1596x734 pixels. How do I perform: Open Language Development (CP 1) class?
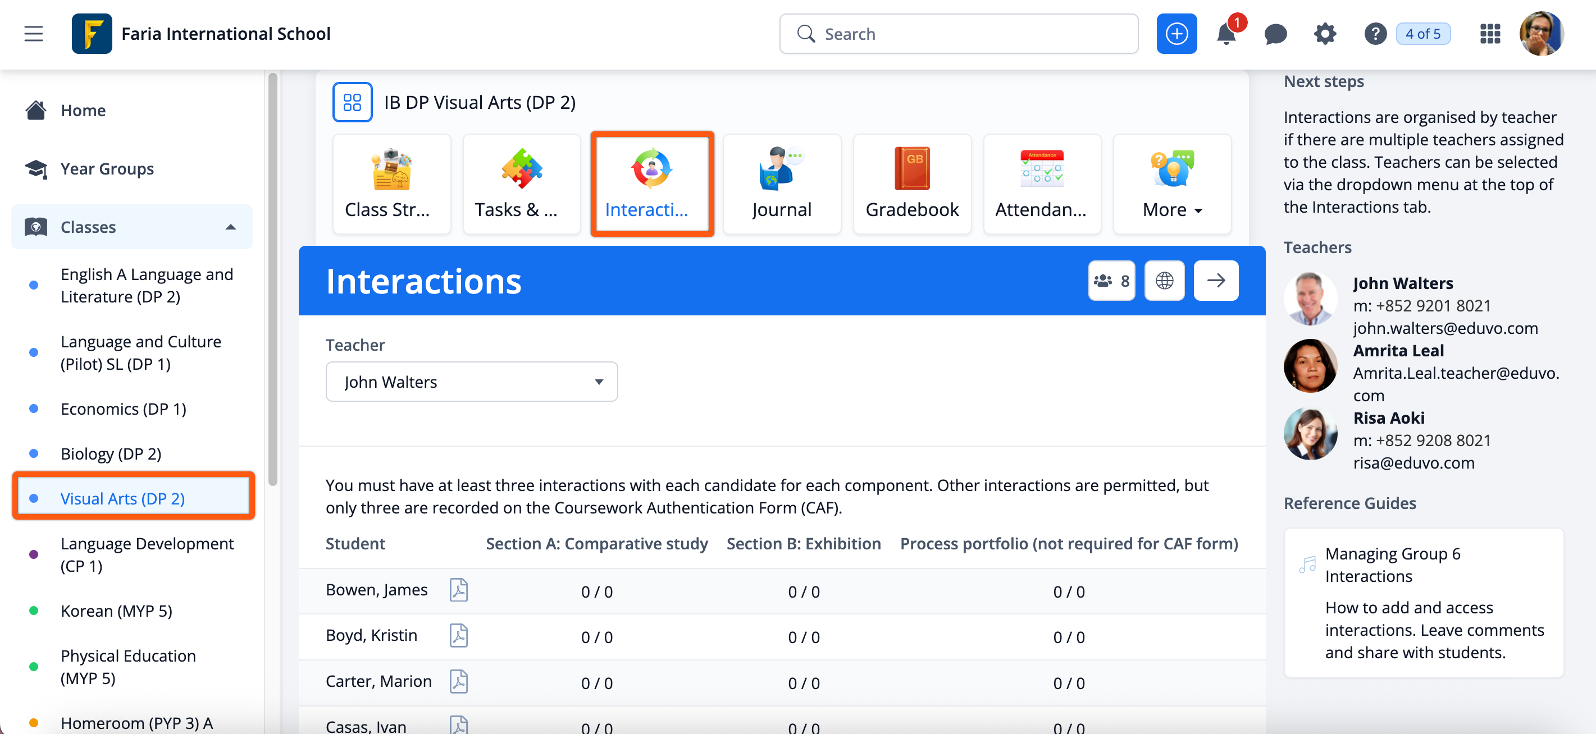[x=147, y=554]
